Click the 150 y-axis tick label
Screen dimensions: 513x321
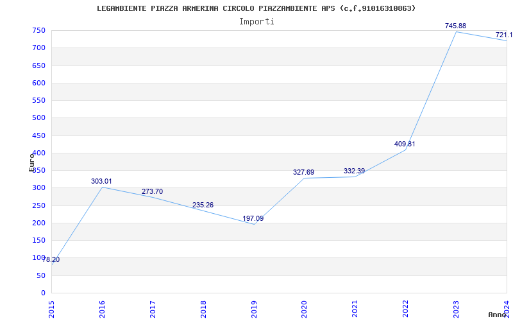[x=38, y=240]
